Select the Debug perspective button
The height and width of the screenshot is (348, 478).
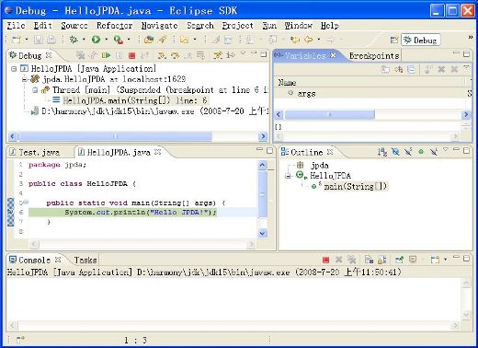(420, 40)
